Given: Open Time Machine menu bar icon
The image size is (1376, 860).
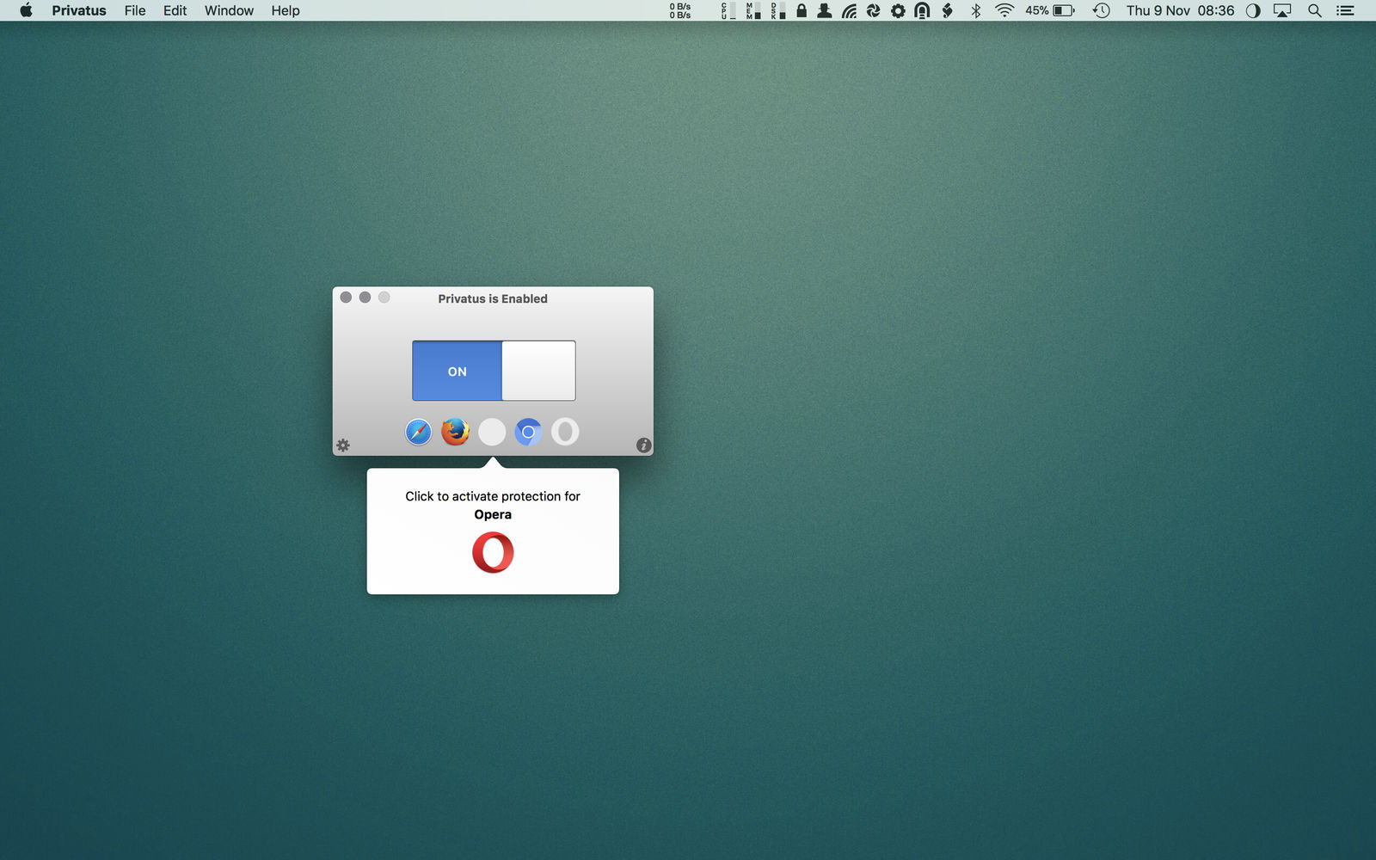Looking at the screenshot, I should [x=1101, y=10].
